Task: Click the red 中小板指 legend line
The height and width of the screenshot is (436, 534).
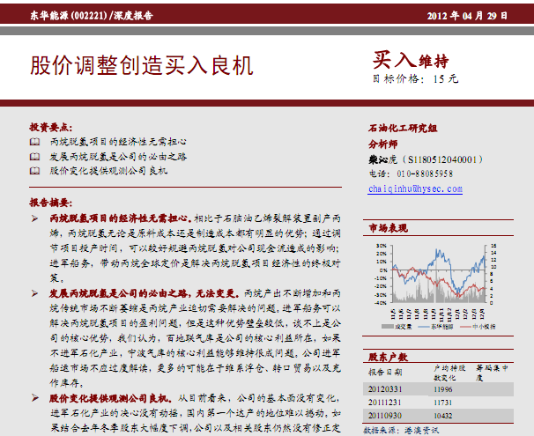Action: (x=464, y=325)
